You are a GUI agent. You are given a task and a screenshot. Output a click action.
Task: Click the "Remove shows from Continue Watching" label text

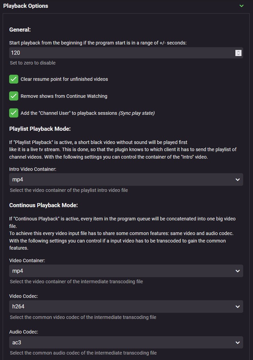[x=64, y=96]
